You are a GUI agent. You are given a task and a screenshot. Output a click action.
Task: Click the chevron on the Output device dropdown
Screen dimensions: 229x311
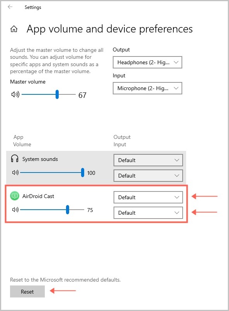pyautogui.click(x=176, y=62)
